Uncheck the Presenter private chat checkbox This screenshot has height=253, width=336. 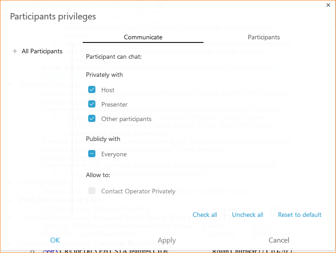[92, 104]
